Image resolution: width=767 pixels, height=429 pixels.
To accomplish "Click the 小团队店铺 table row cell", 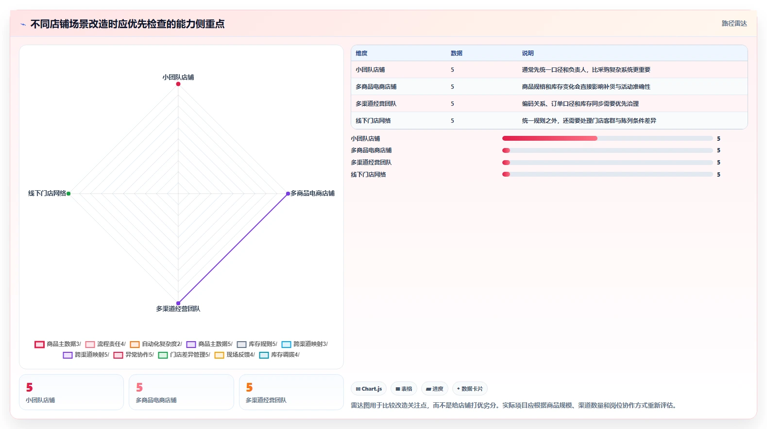I will 370,70.
